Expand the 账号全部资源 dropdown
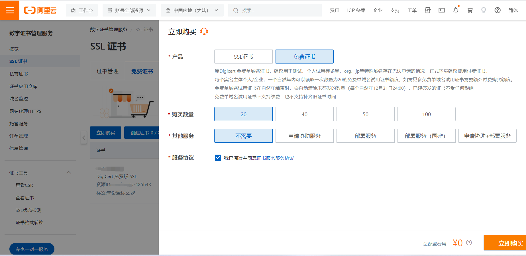Screen dimensions: 526x256 [x=129, y=10]
